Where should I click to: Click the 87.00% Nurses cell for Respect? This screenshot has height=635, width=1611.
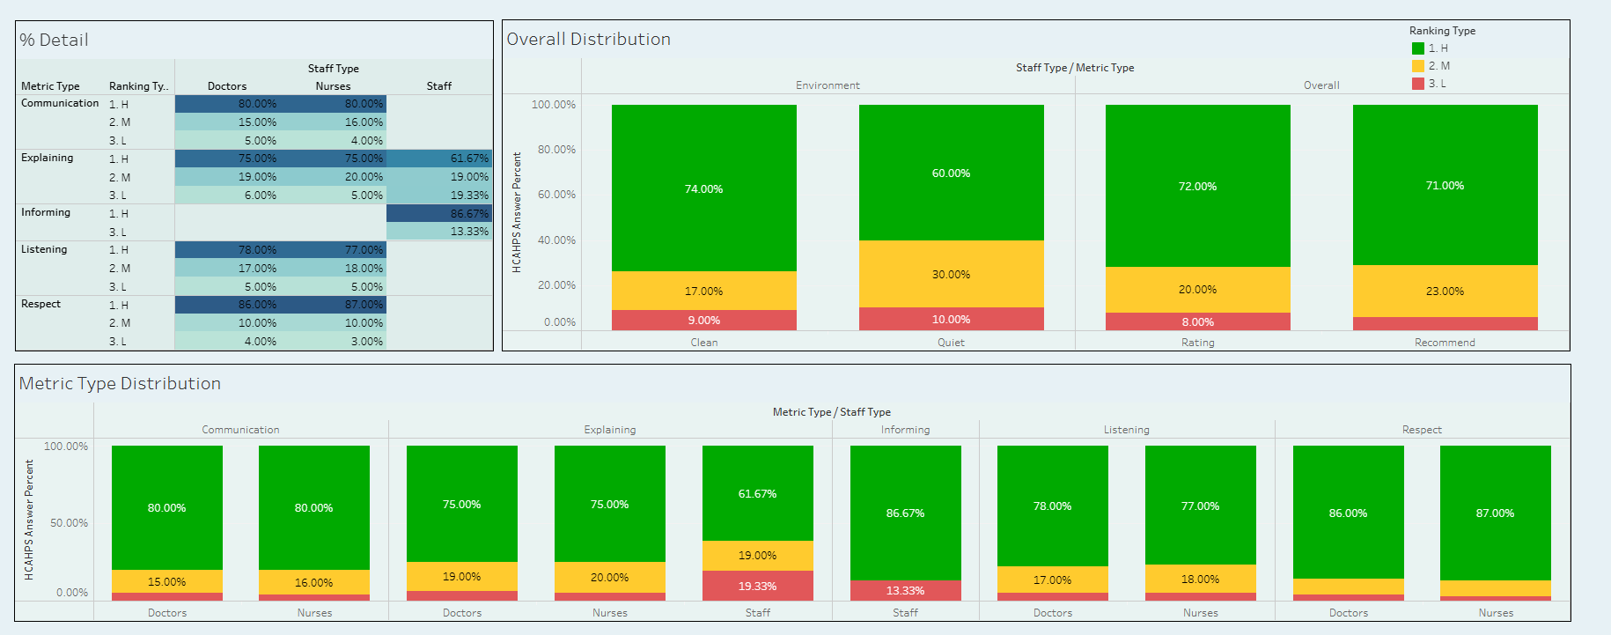coord(334,305)
